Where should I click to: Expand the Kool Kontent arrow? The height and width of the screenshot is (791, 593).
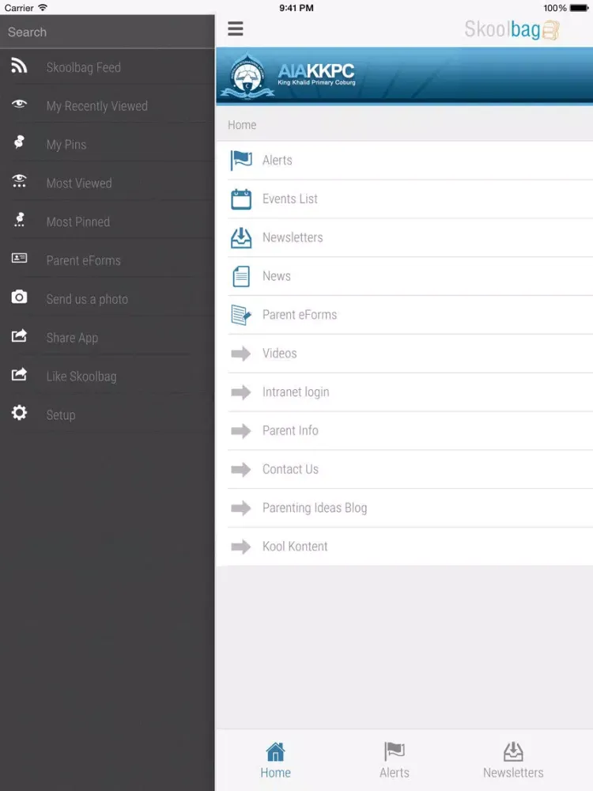240,547
